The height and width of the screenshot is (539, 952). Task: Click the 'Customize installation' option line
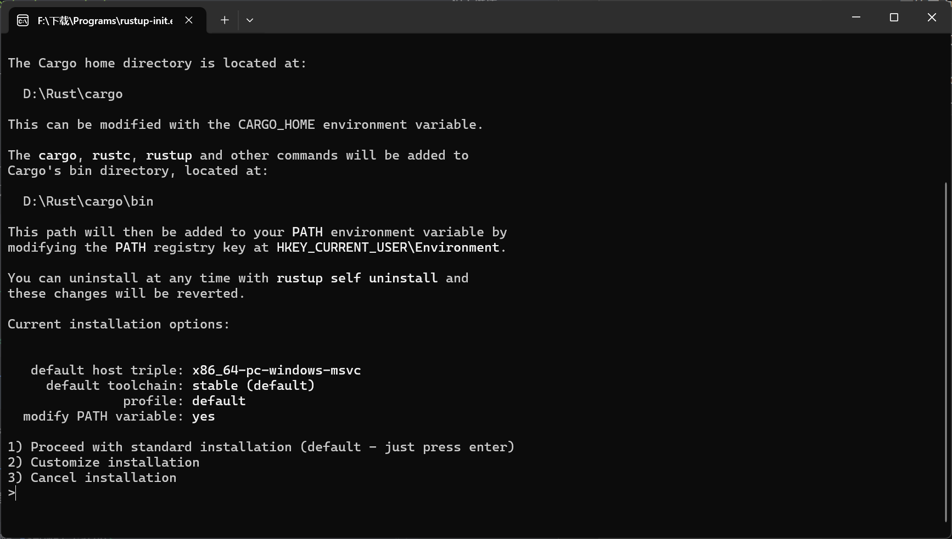pyautogui.click(x=104, y=462)
